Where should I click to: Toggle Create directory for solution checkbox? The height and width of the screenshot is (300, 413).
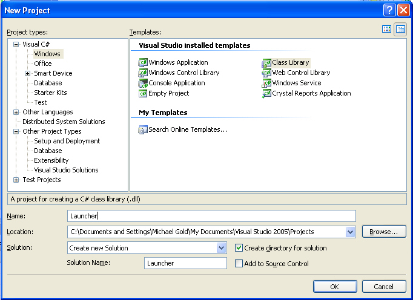pyautogui.click(x=239, y=248)
